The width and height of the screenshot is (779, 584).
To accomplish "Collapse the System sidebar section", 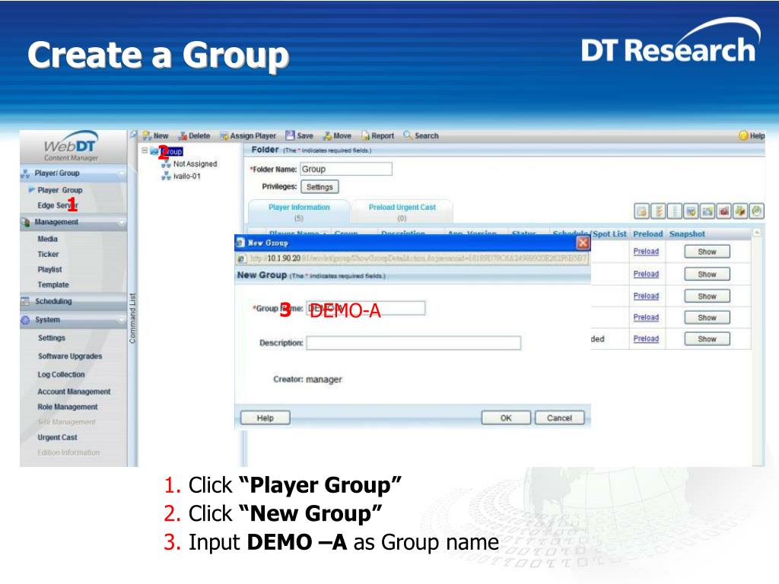I will [x=121, y=320].
